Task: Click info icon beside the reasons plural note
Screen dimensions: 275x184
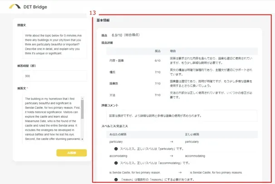Action: point(116,179)
